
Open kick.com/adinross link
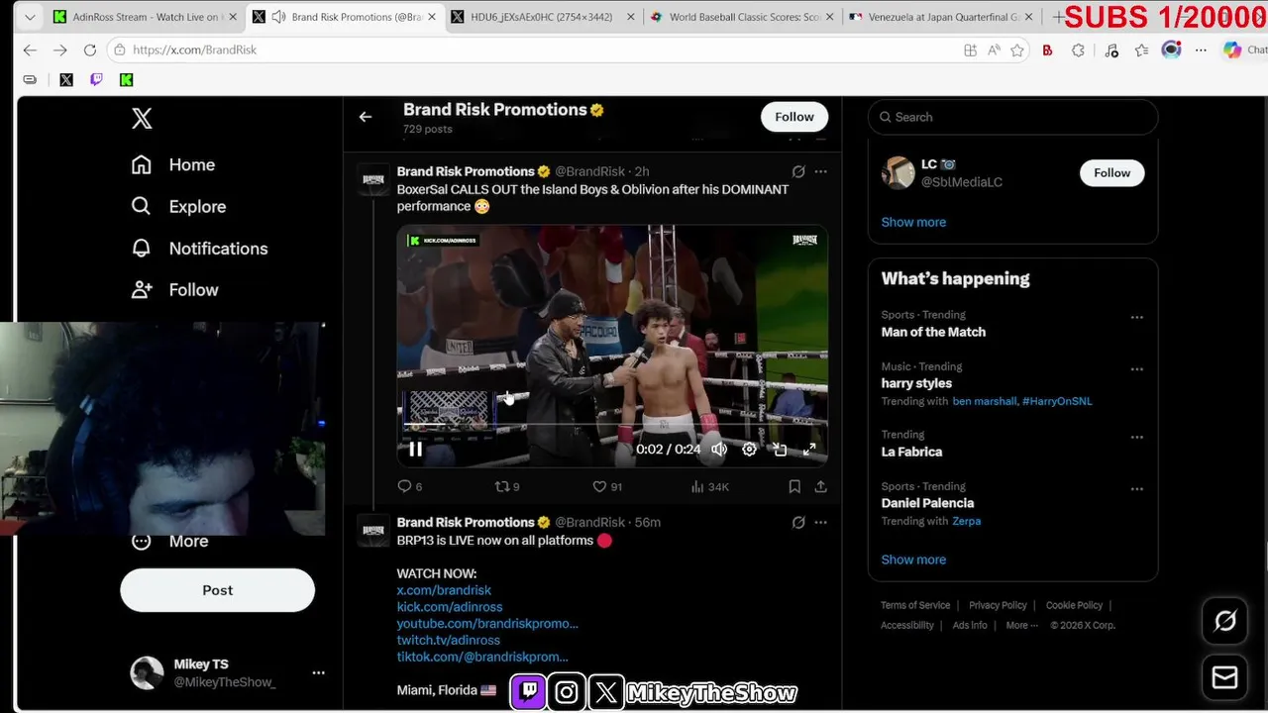coord(450,607)
